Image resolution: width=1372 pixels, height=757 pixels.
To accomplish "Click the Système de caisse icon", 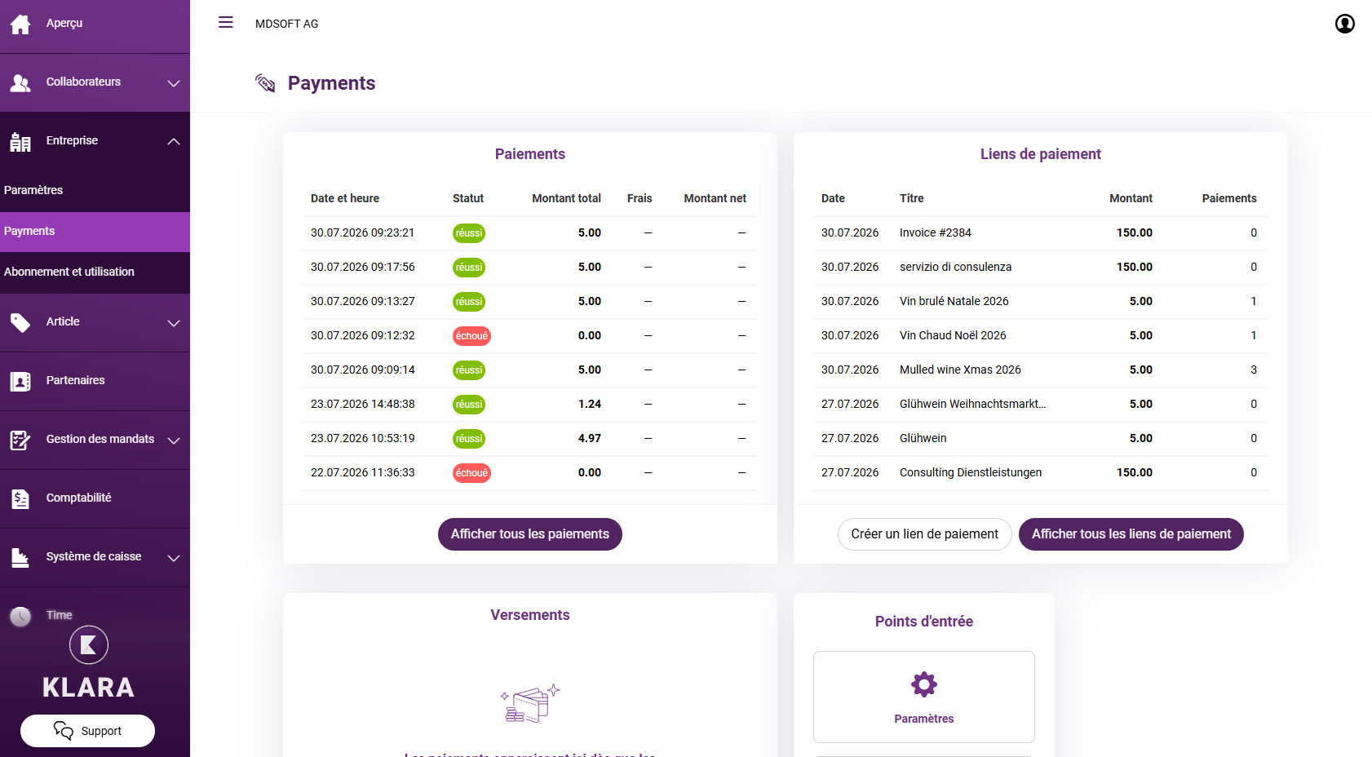I will coord(20,557).
